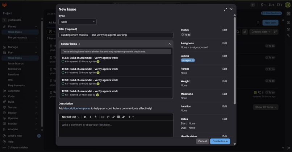The image size is (292, 152).
Task: Open similar issue #5
Action: [x=89, y=58]
